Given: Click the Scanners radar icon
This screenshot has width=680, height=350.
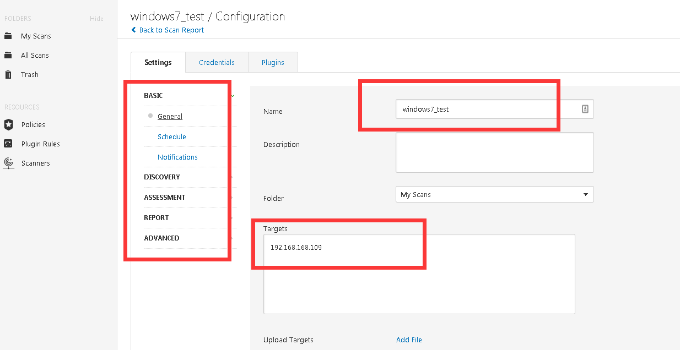Looking at the screenshot, I should tap(8, 163).
